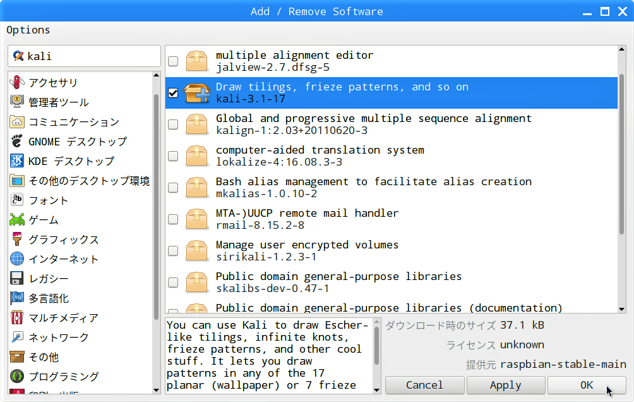Select the 'multiple alignment editor' package row
Viewport: 634px width, 402px height.
pyautogui.click(x=392, y=61)
